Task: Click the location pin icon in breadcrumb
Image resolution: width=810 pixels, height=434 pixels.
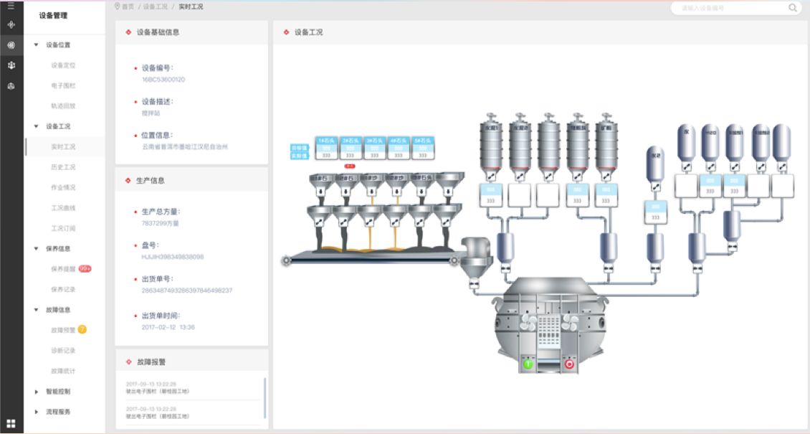Action: click(x=117, y=6)
